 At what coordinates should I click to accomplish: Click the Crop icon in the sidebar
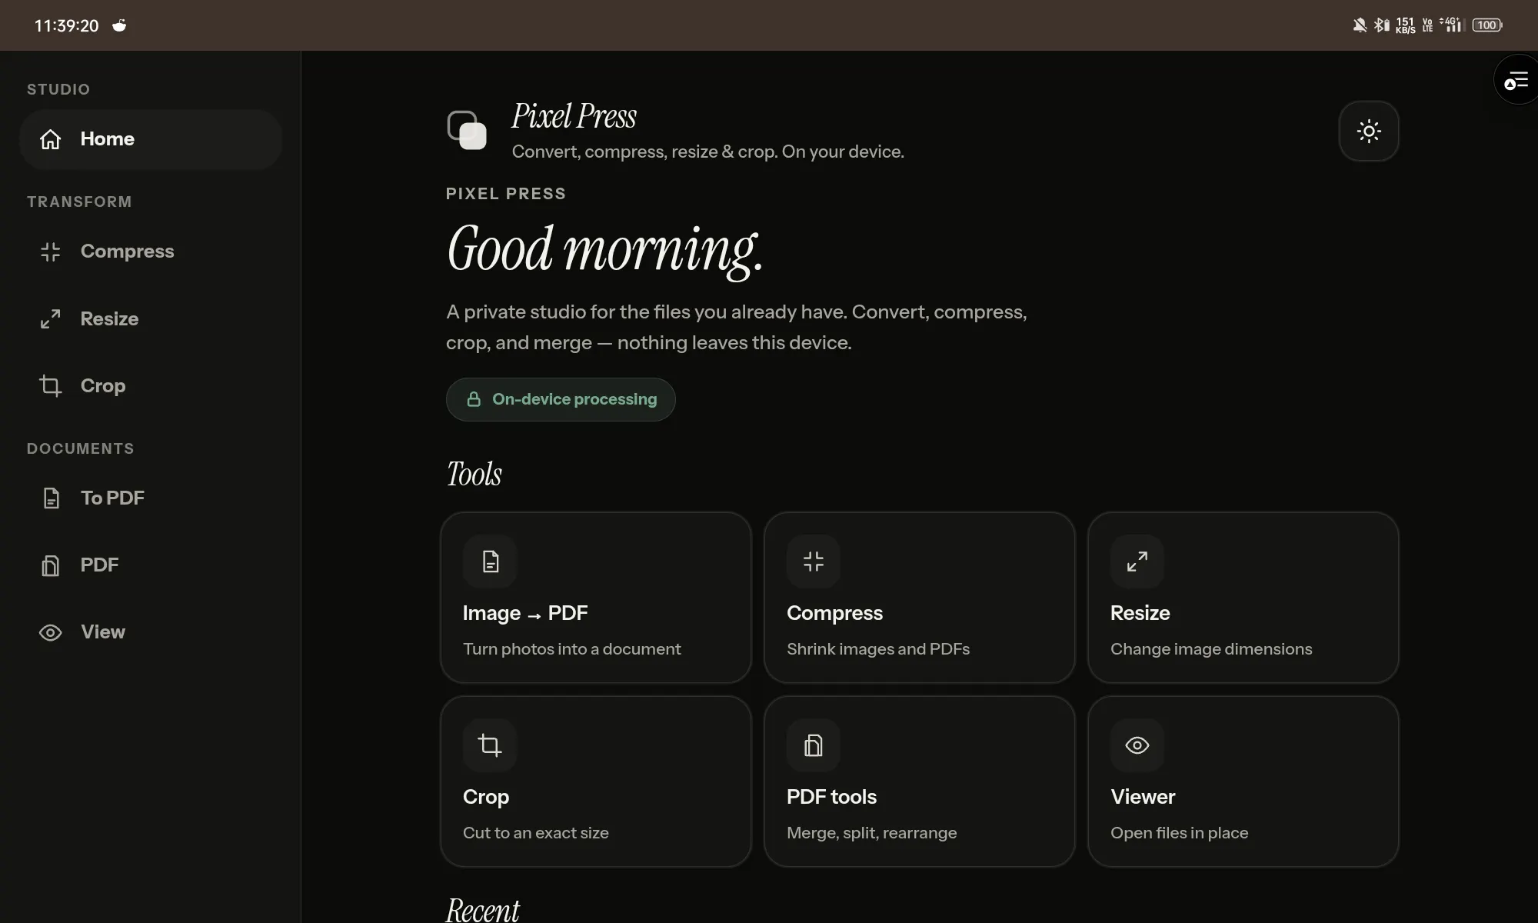[51, 385]
